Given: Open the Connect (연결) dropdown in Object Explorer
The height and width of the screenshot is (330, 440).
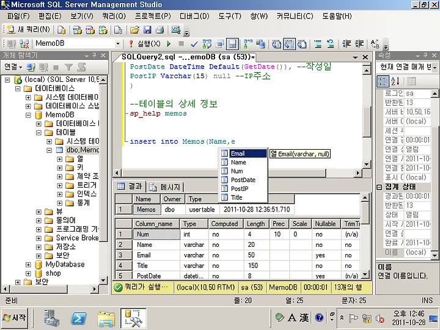Looking at the screenshot, I should [x=13, y=67].
